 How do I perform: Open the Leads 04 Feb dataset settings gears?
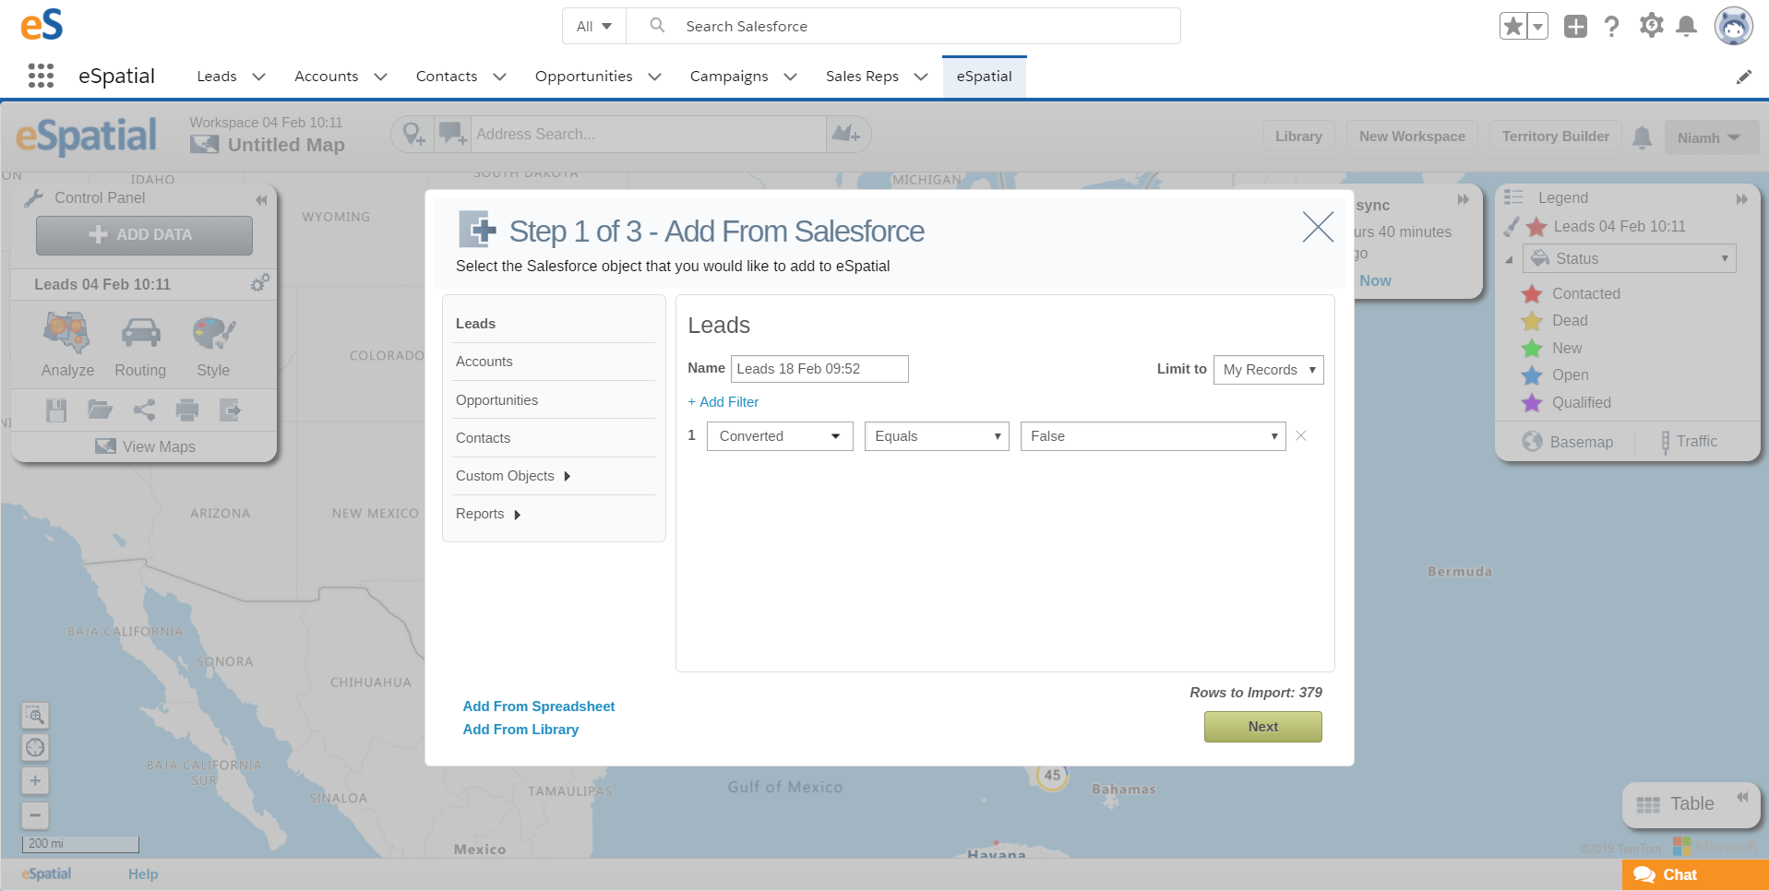click(x=260, y=283)
